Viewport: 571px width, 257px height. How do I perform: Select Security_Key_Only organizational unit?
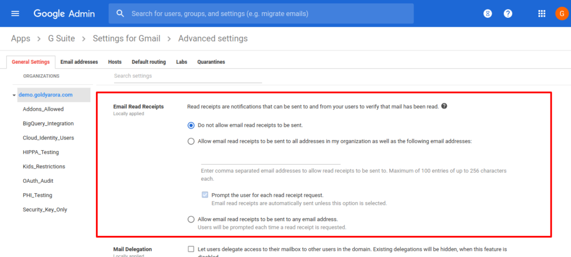tap(45, 210)
